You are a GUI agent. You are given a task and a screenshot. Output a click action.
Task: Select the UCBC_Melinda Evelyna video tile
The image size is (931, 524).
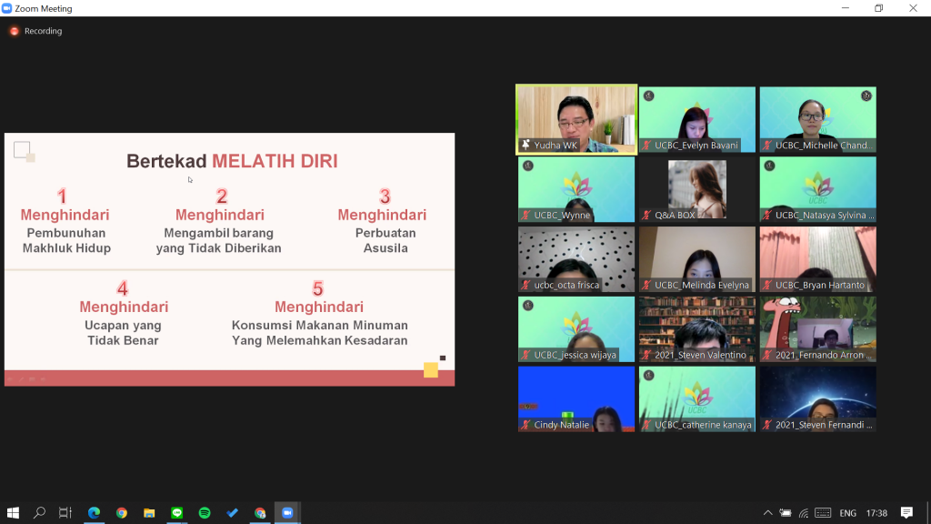[696, 257]
